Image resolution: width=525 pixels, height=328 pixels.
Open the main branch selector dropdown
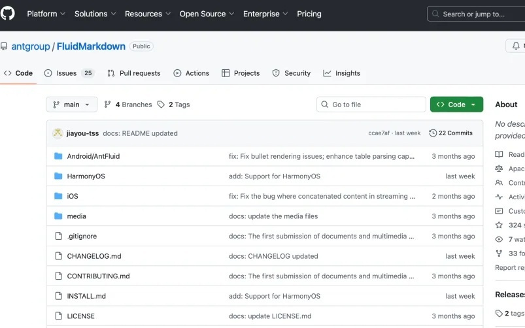click(x=71, y=105)
